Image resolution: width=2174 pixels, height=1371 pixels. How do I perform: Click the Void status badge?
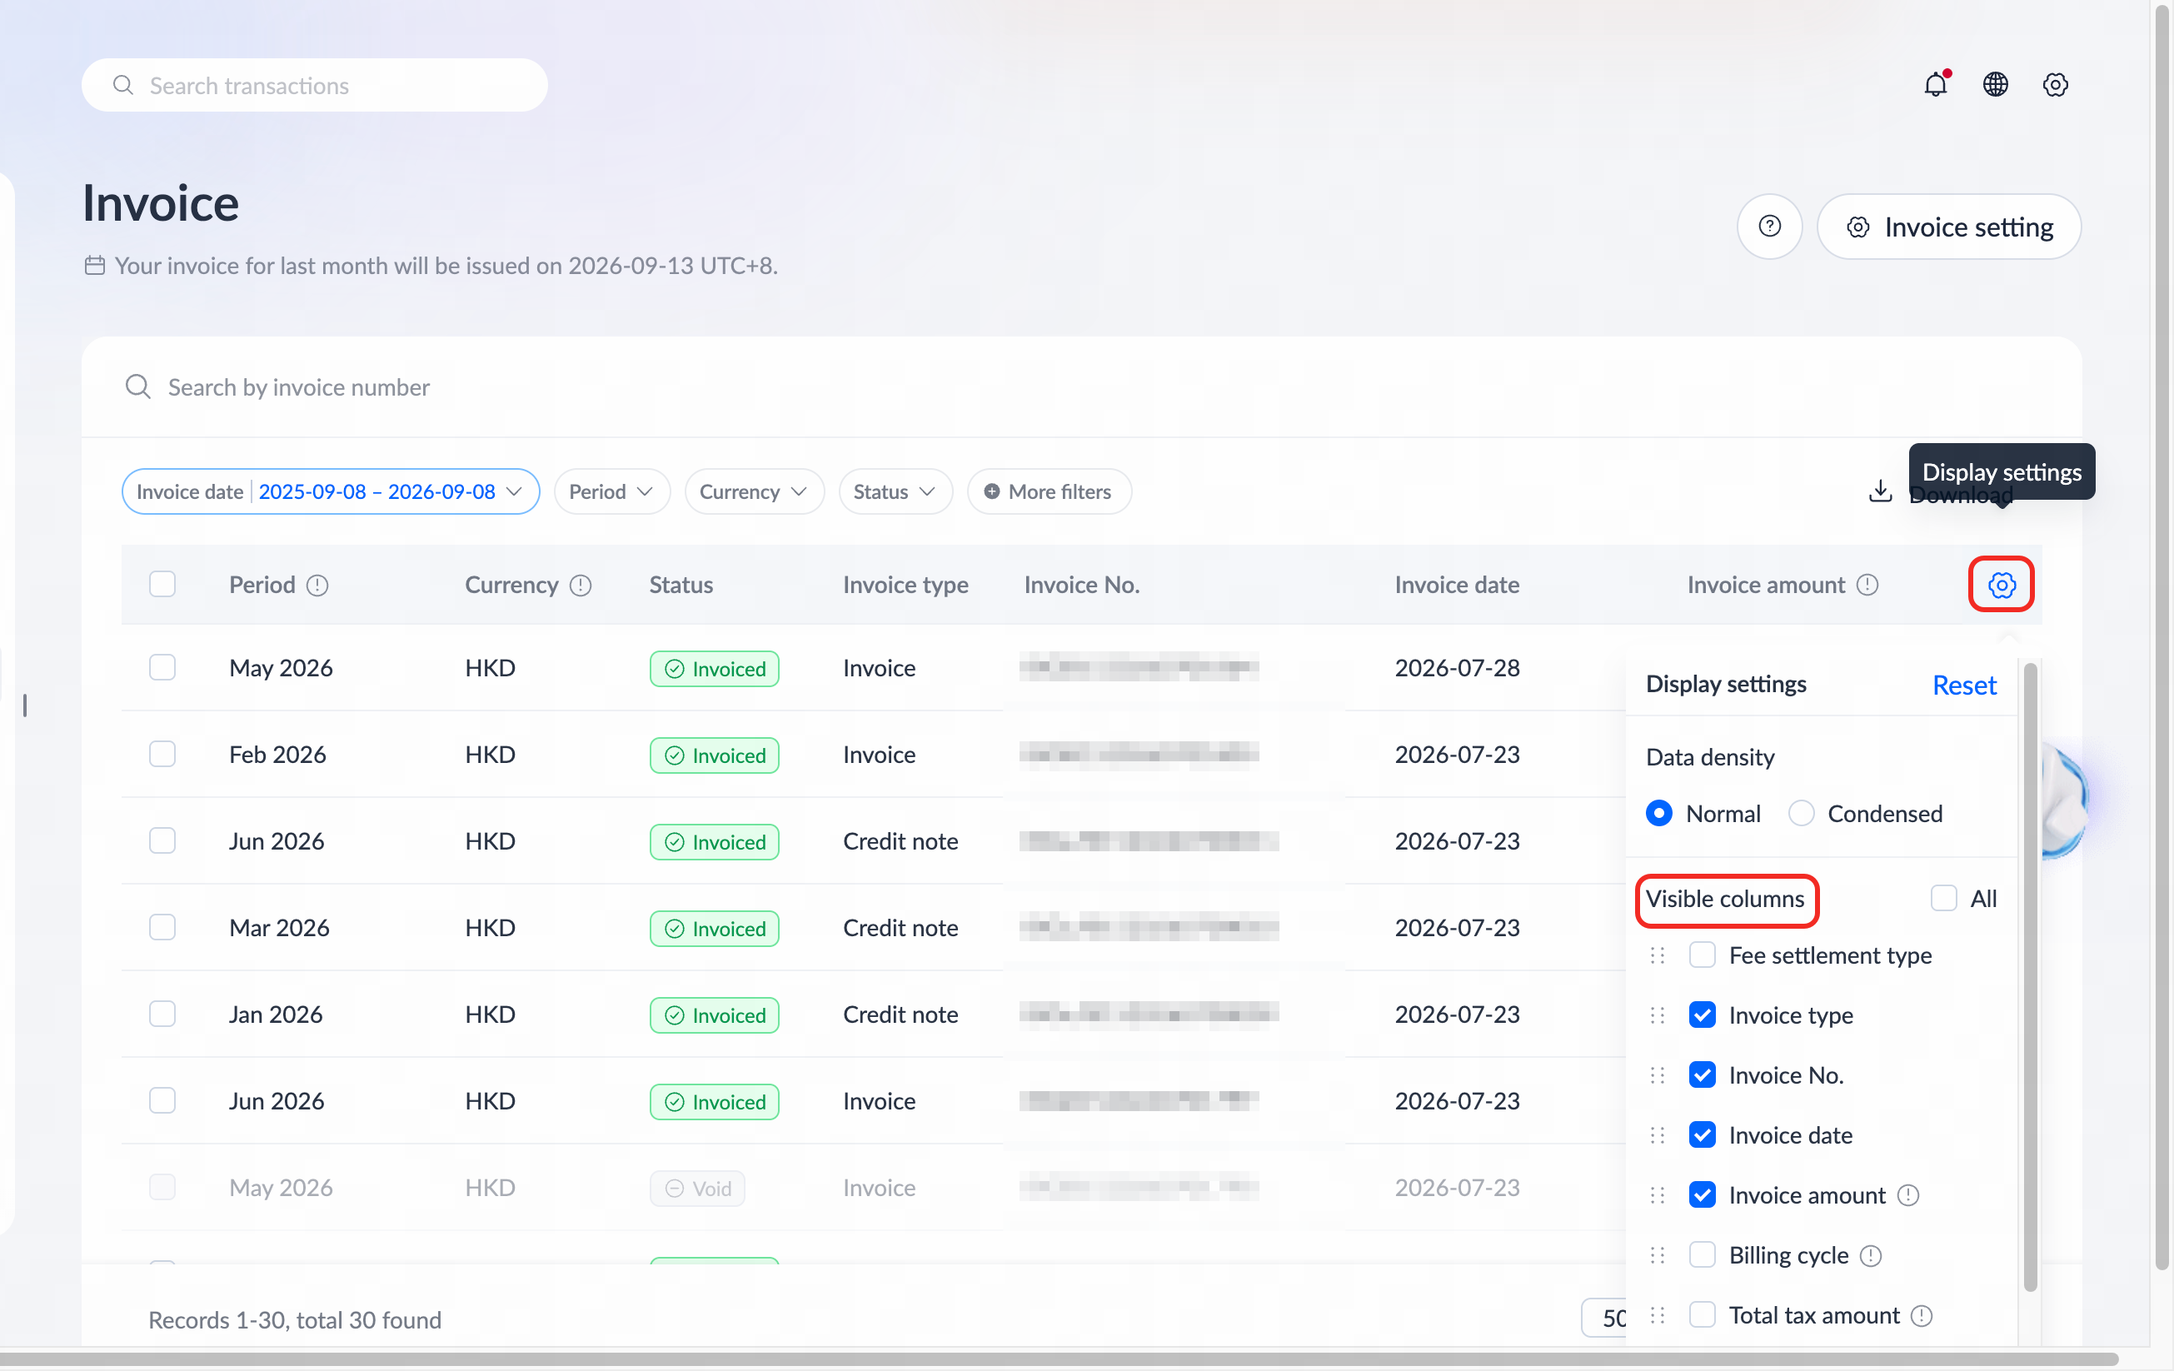click(697, 1189)
